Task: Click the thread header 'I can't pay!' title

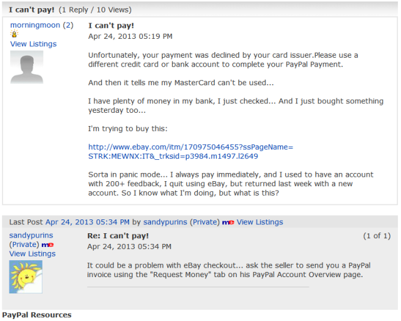Action: pyautogui.click(x=31, y=10)
